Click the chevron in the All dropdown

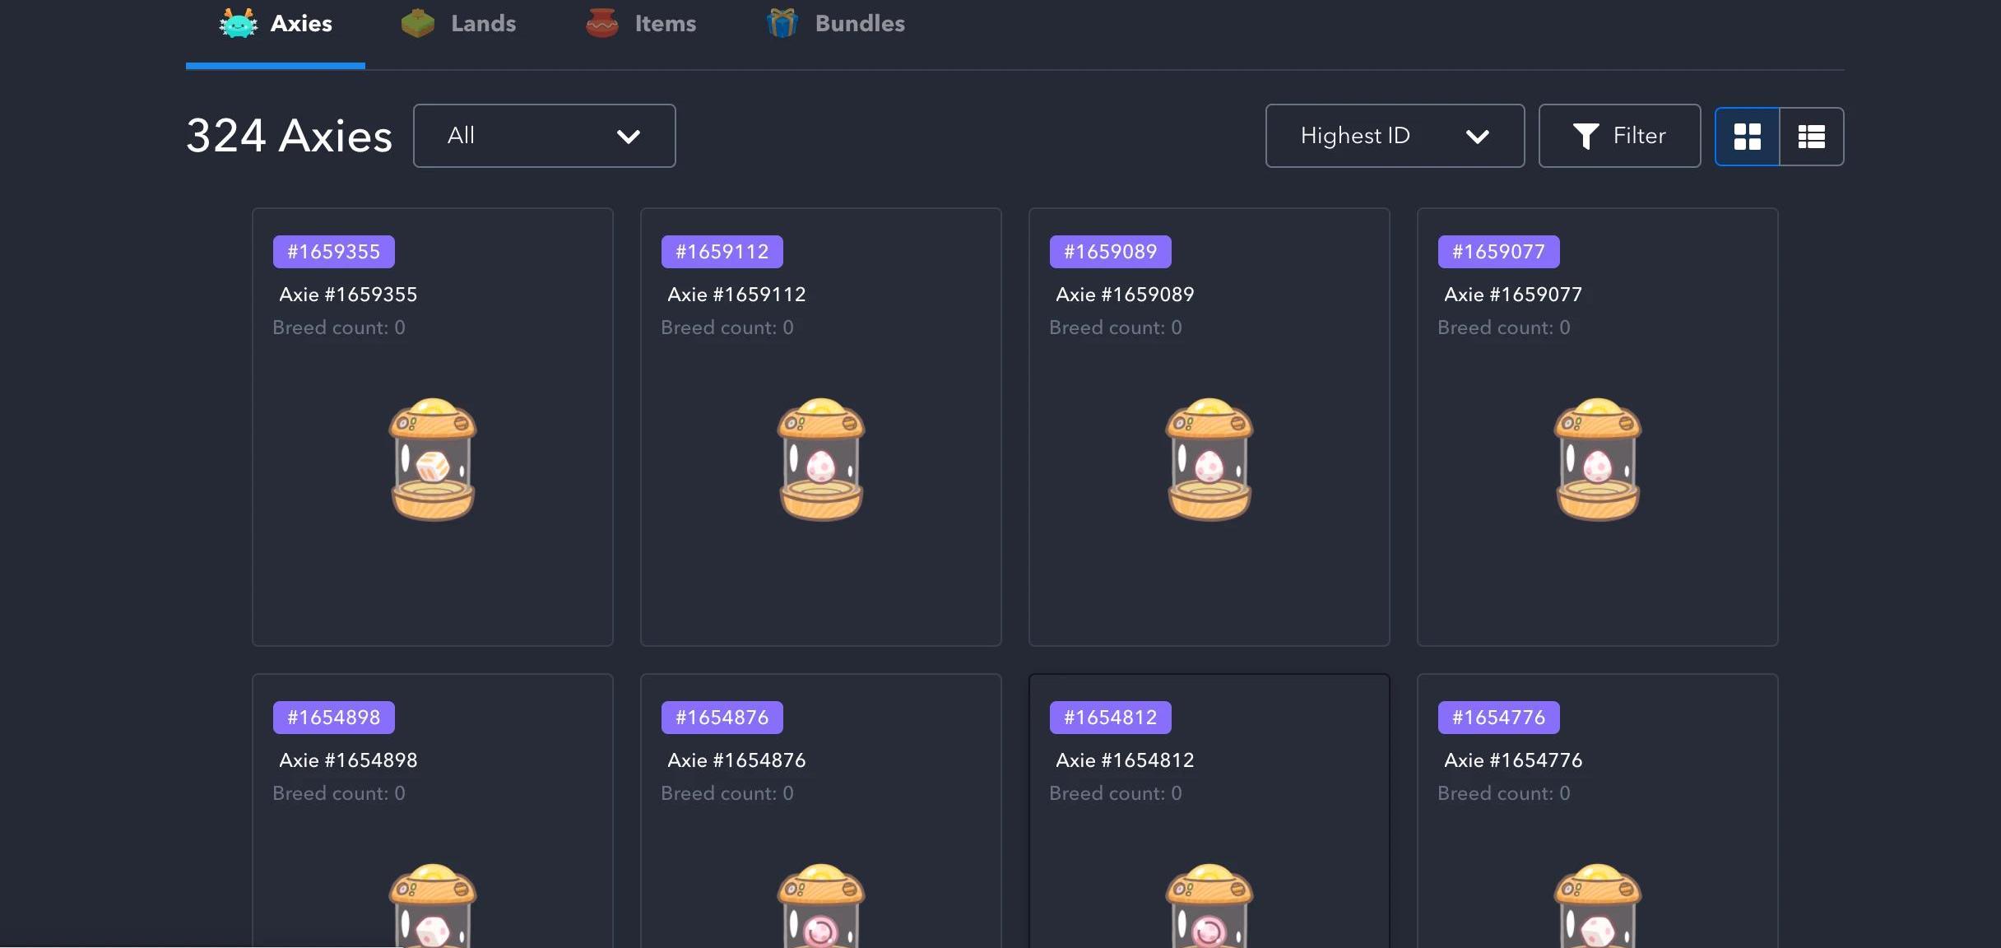[629, 137]
